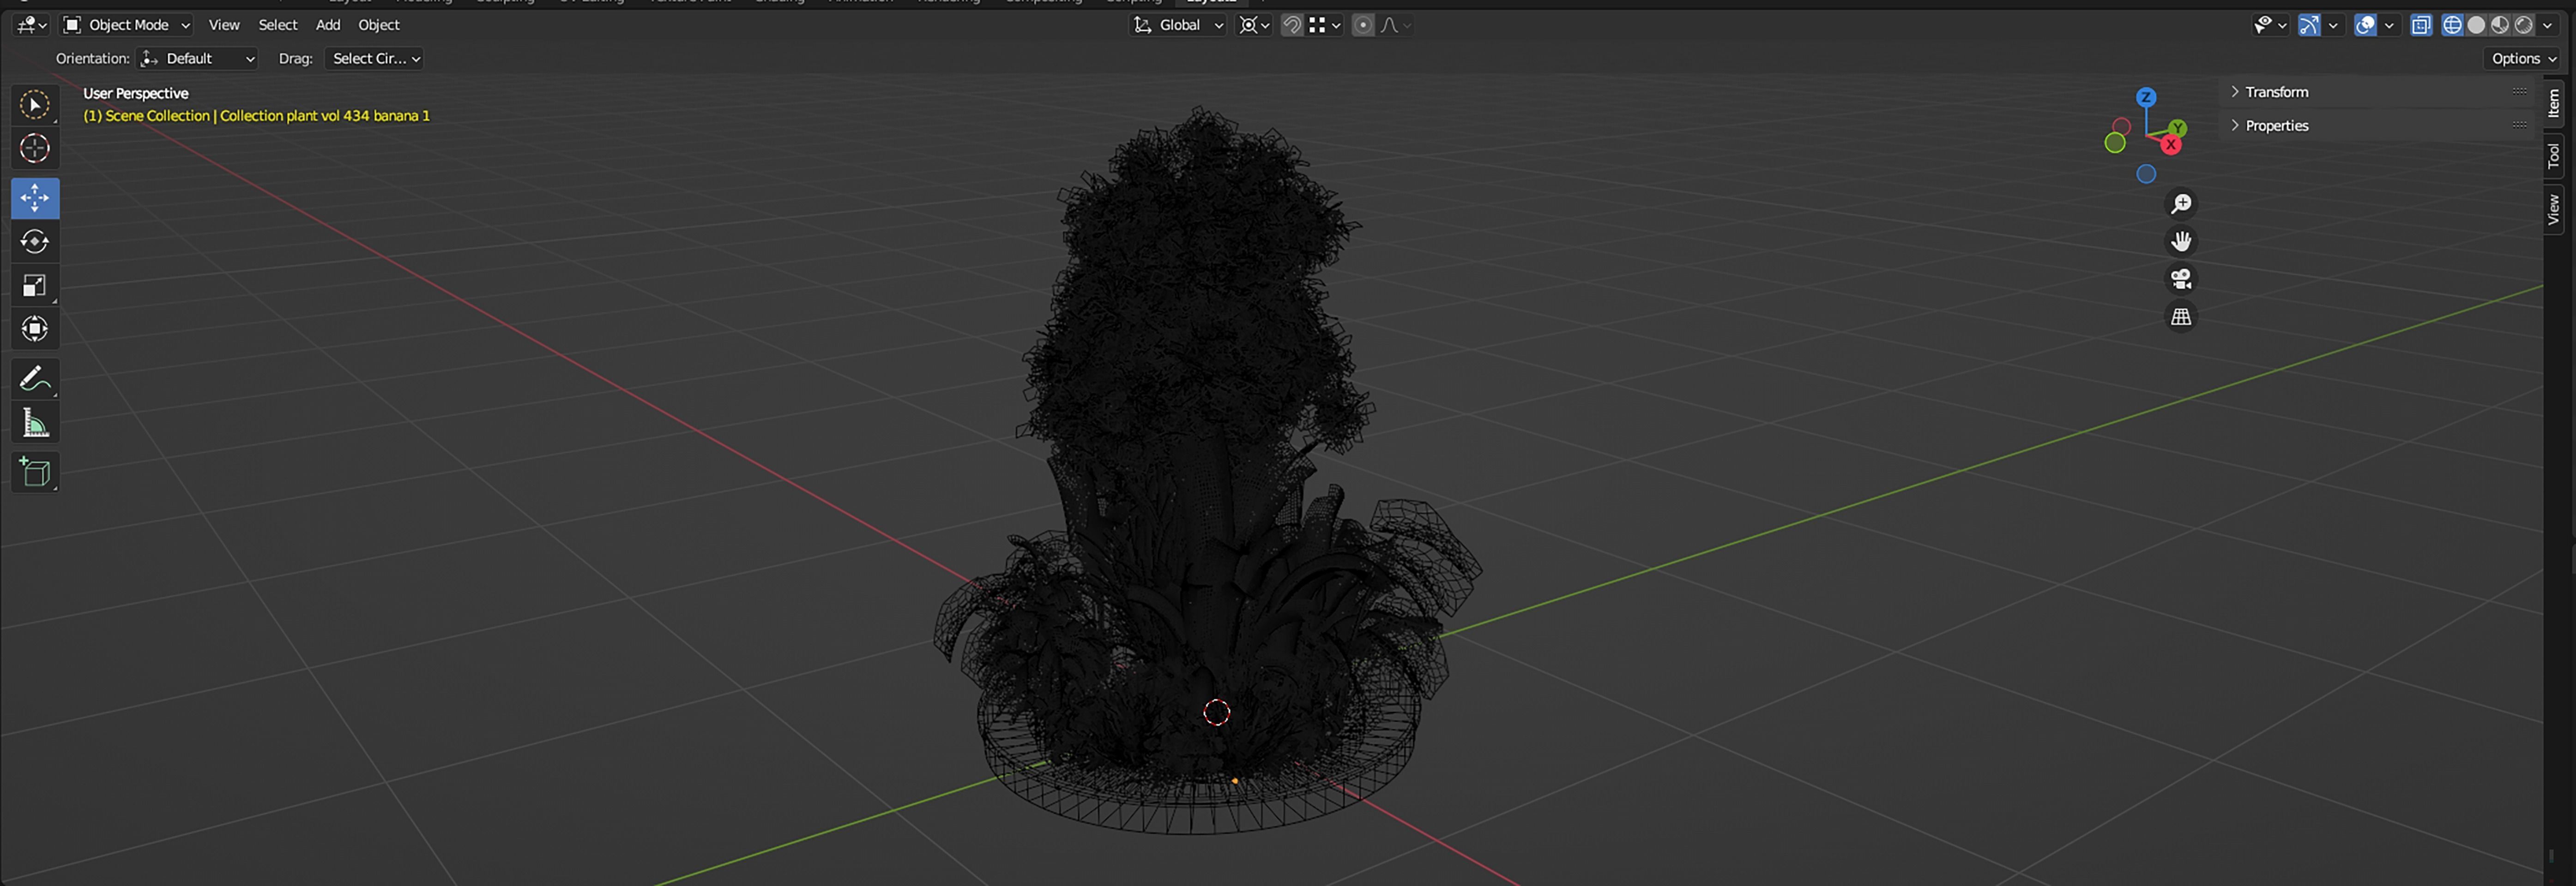Click the red X axis gizmo
This screenshot has width=2576, height=886.
point(2171,145)
